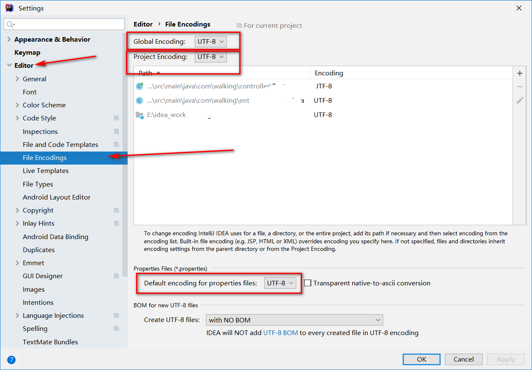
Task: Click the controller class file icon
Action: (x=139, y=86)
